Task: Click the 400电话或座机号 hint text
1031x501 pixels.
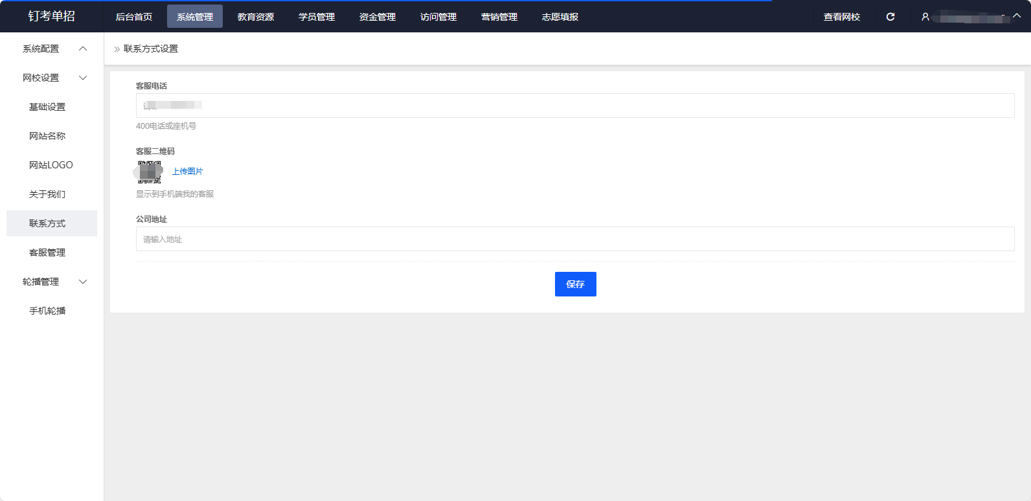Action: (166, 126)
